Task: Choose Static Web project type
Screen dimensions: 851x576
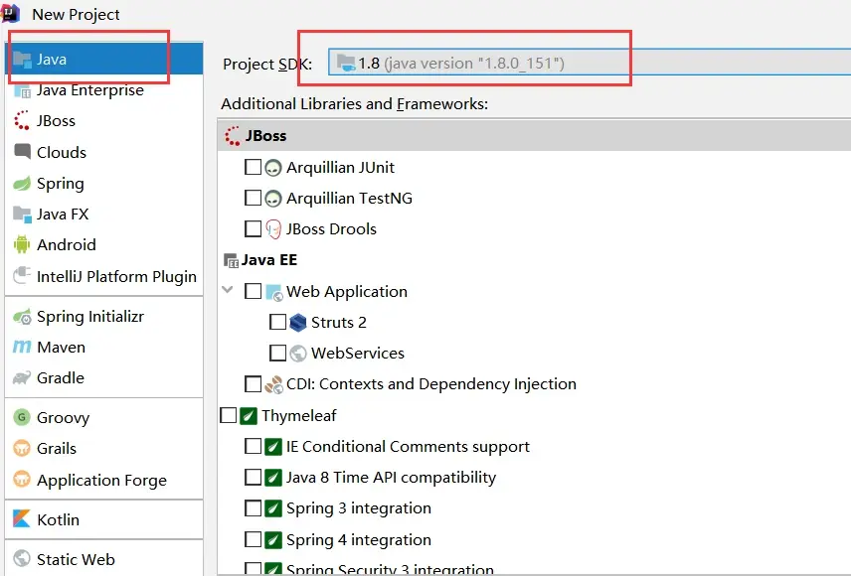Action: (104, 559)
